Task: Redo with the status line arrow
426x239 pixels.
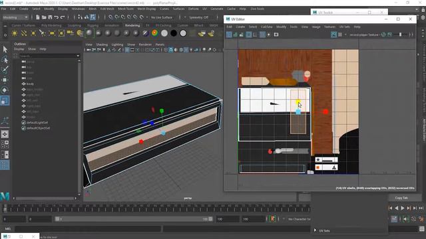Action: [x=63, y=17]
